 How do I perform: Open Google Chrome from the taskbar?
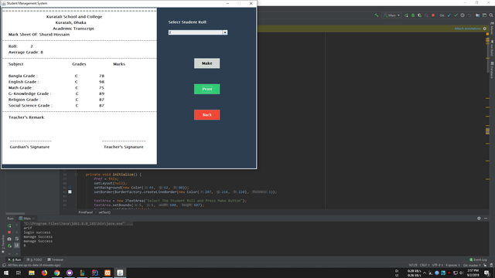pos(56,273)
